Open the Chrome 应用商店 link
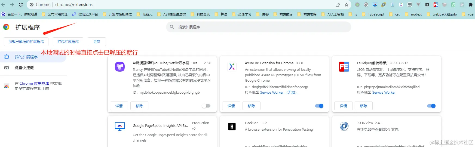 click(34, 83)
